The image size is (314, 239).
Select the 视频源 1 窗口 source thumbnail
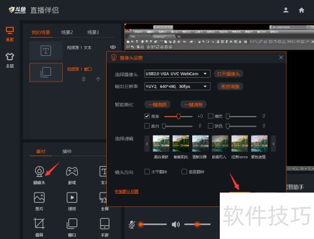coord(46,72)
